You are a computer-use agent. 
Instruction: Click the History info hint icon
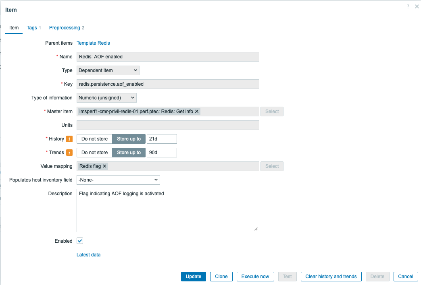click(x=69, y=139)
